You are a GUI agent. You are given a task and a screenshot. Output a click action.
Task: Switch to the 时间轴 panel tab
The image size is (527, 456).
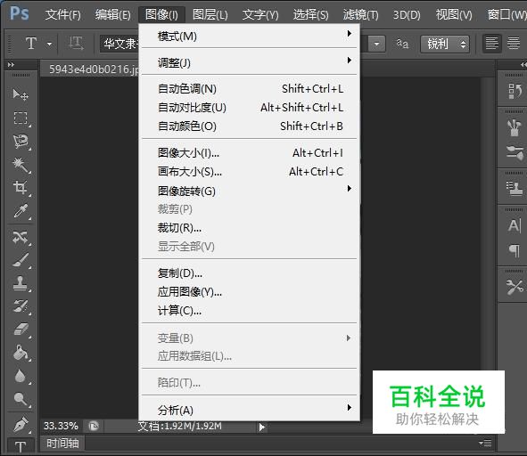(x=62, y=444)
